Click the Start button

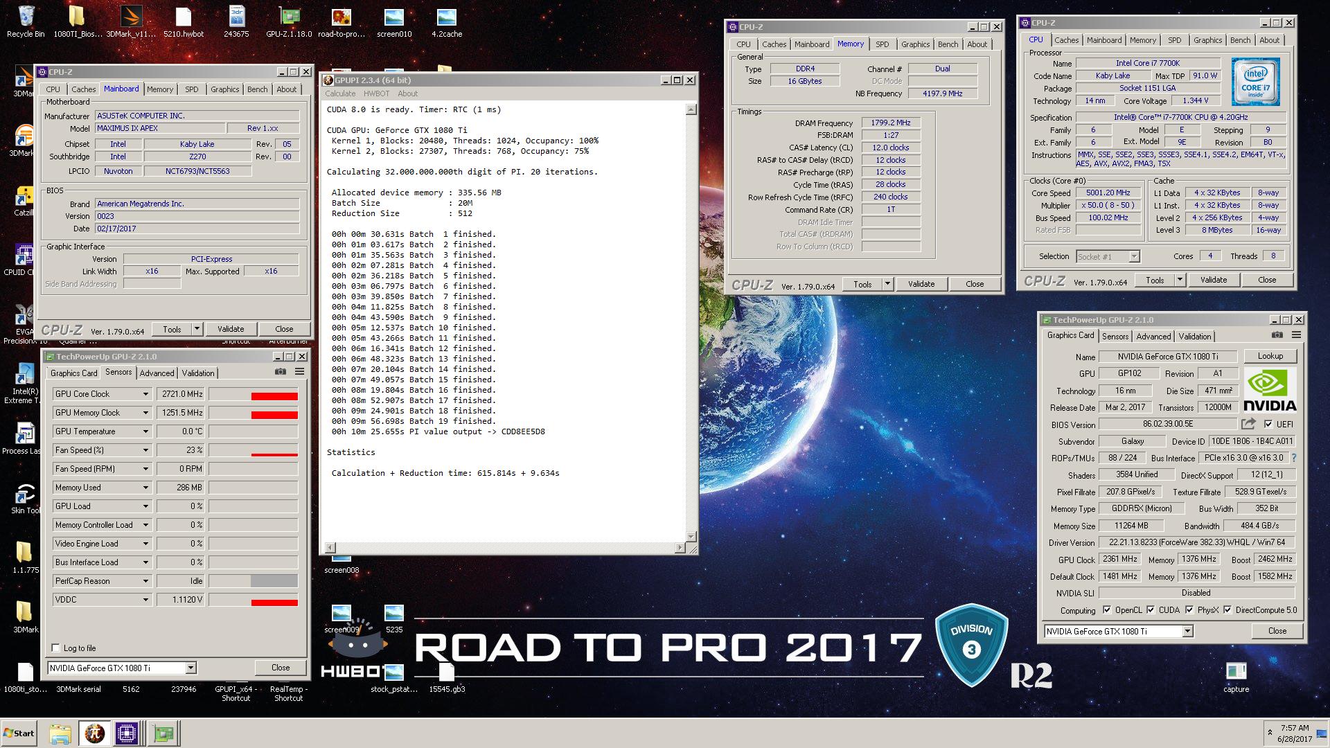coord(19,733)
